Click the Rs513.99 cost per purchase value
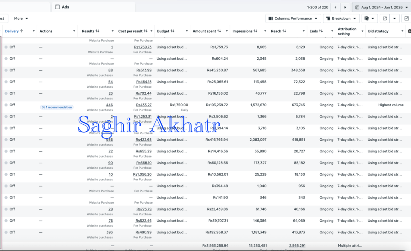This screenshot has width=411, height=251. (x=144, y=70)
